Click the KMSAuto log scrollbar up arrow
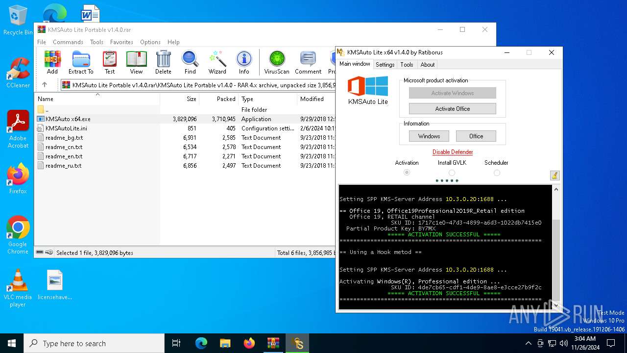 (x=555, y=190)
